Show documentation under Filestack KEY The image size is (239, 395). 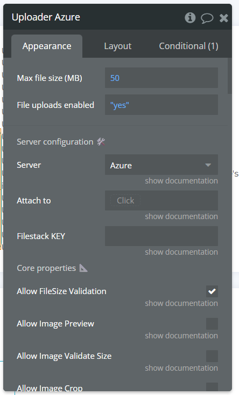tap(181, 252)
